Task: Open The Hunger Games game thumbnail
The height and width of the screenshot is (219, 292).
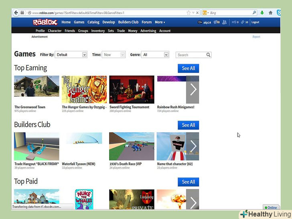Action: [84, 89]
